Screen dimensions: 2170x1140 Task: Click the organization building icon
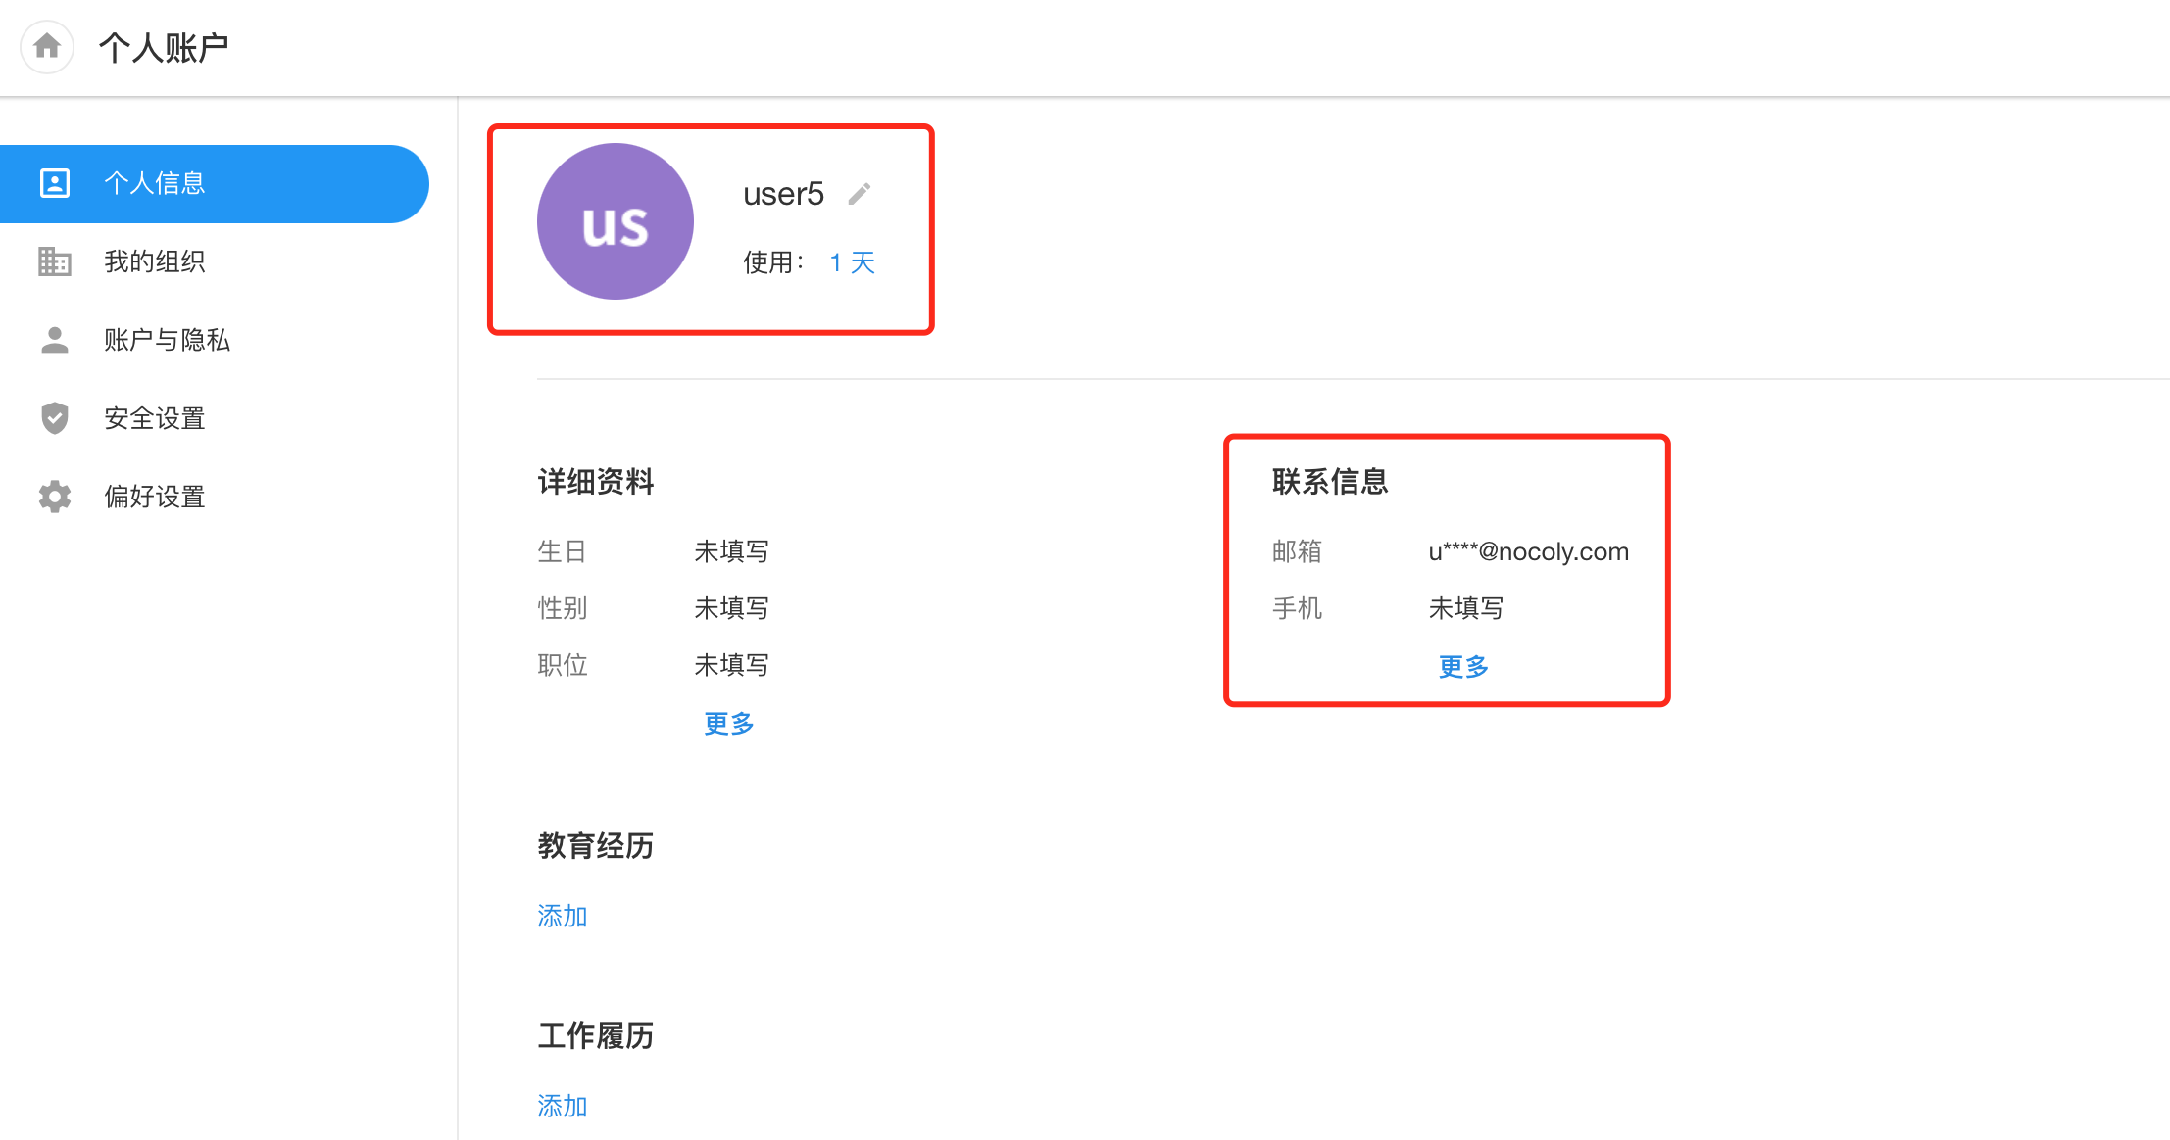(x=55, y=261)
